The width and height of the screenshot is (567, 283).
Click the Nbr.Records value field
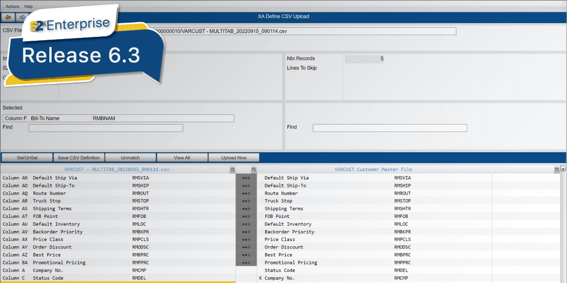(365, 59)
